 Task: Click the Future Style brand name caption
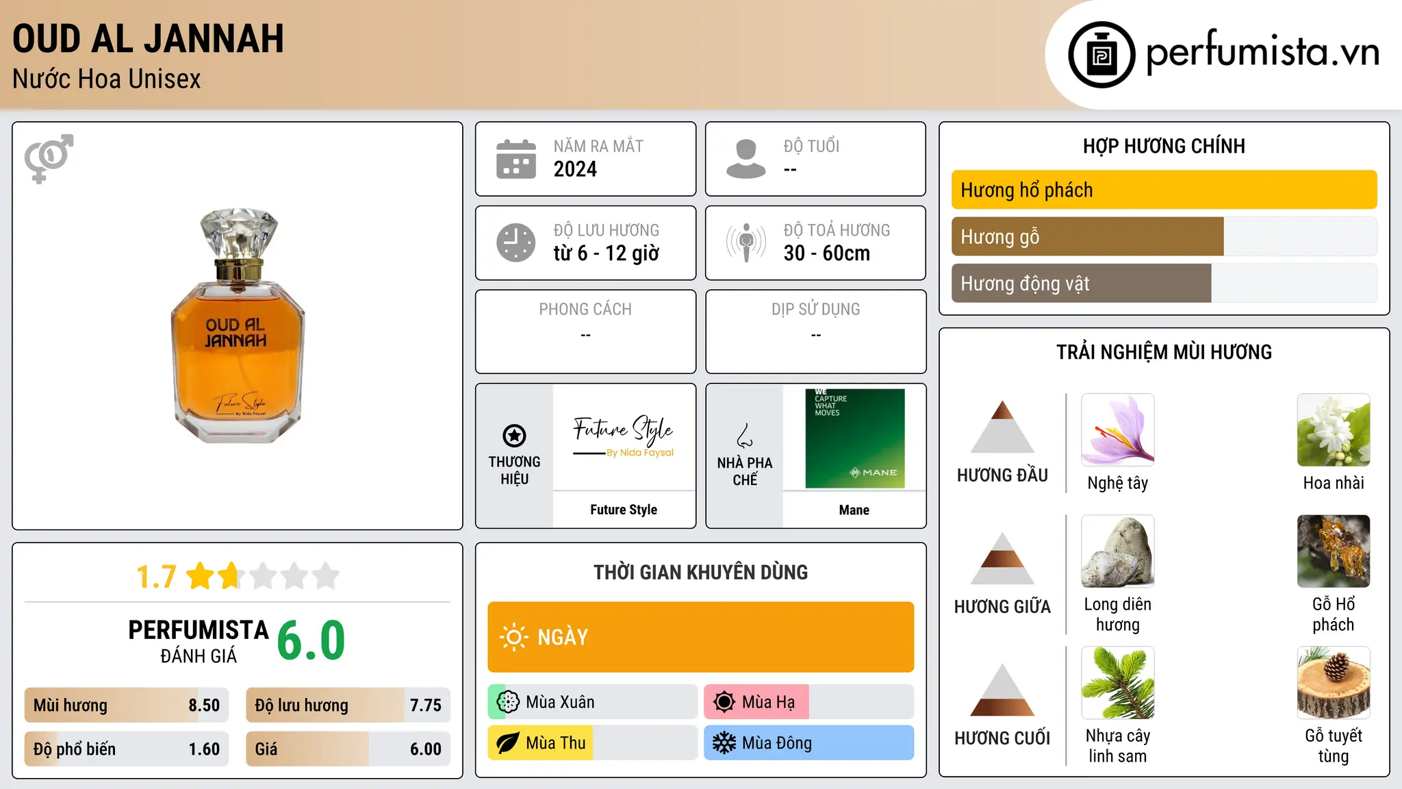624,510
